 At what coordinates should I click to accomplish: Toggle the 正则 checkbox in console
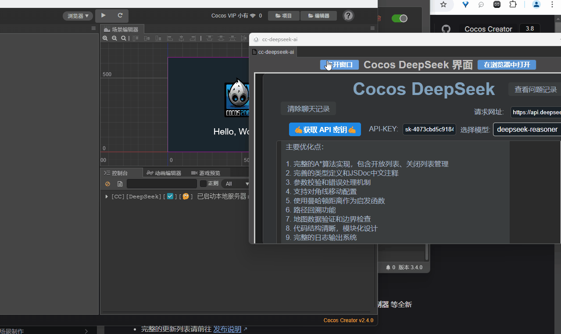coord(203,183)
